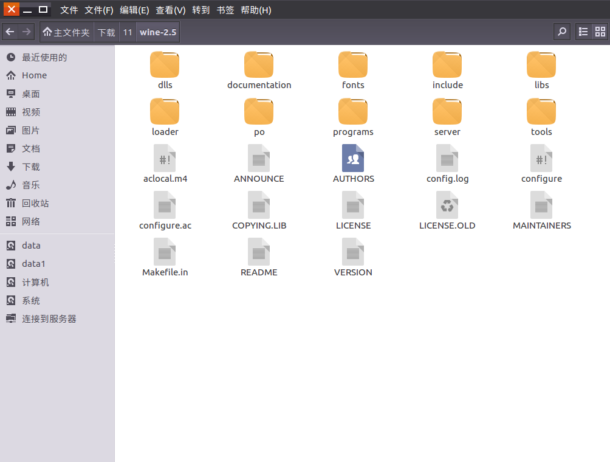Select the LICENSE.OLD backup file icon
Screen dimensions: 610x462
coord(447,205)
